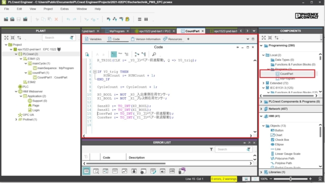Viewport: 325px width, 183px height.
Task: Toggle the error list icon in bottom toolbar
Action: [x=86, y=171]
